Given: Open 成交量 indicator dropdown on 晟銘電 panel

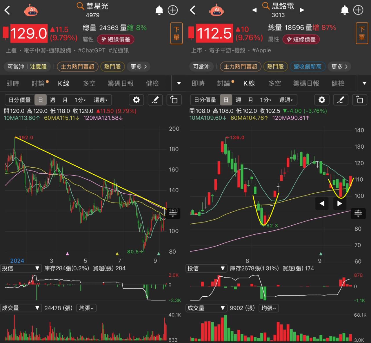Looking at the screenshot, I should (x=206, y=308).
